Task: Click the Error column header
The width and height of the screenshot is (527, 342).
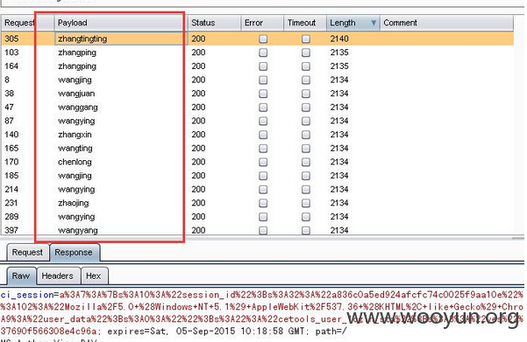Action: point(262,23)
